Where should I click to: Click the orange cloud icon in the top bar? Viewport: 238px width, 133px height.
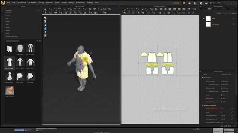(184, 3)
